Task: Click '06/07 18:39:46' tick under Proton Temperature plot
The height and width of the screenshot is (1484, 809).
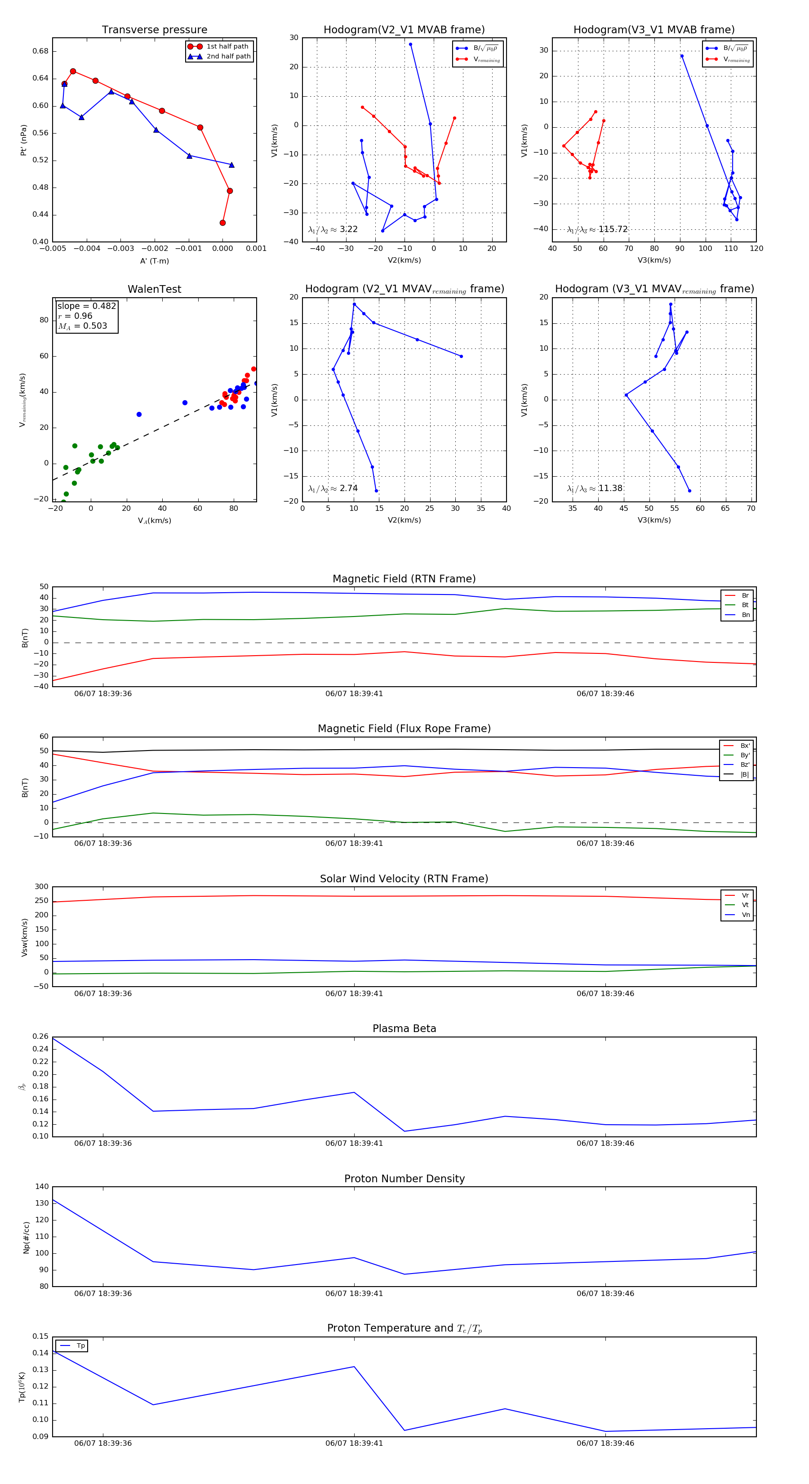Action: (x=605, y=1443)
